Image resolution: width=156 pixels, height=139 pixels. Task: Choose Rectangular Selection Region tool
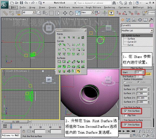pyautogui.click(x=51, y=13)
